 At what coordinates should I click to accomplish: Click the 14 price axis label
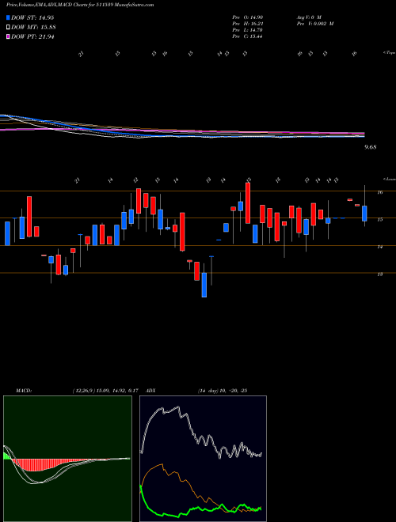[380, 247]
